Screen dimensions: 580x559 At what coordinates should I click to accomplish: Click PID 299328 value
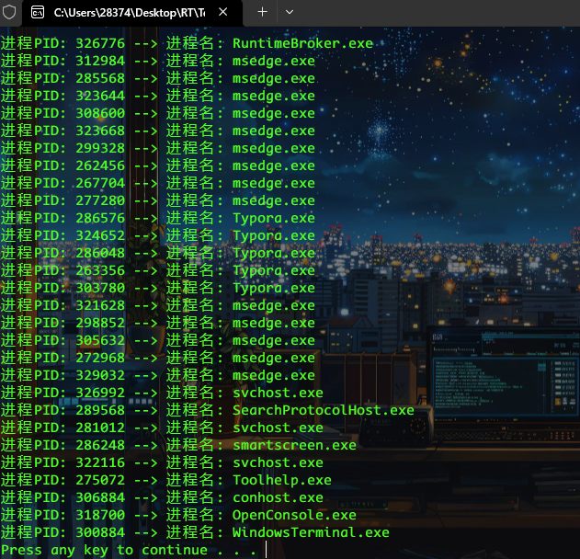pos(100,148)
